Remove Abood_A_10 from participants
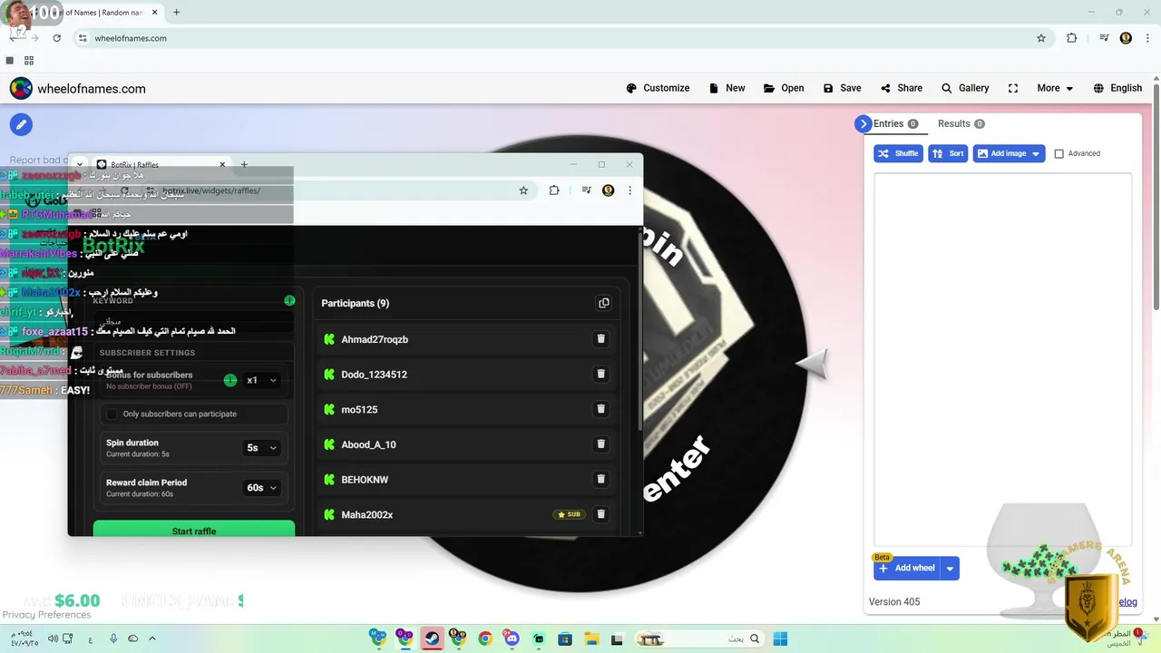 click(x=600, y=444)
